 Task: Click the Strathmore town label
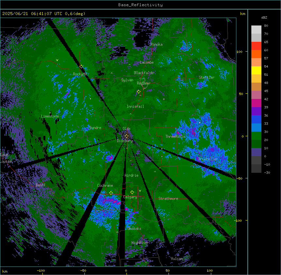[x=168, y=199]
